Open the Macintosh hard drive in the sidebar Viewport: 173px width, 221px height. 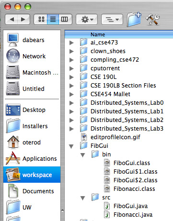point(31,72)
